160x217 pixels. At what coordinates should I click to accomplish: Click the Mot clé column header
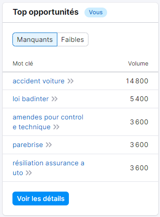click(x=23, y=64)
